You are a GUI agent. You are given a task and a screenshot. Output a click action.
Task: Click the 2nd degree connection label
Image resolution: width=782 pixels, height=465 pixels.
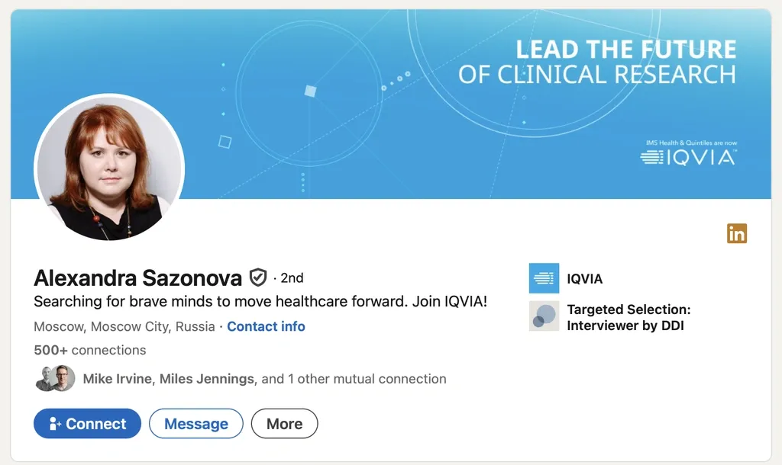click(x=292, y=278)
